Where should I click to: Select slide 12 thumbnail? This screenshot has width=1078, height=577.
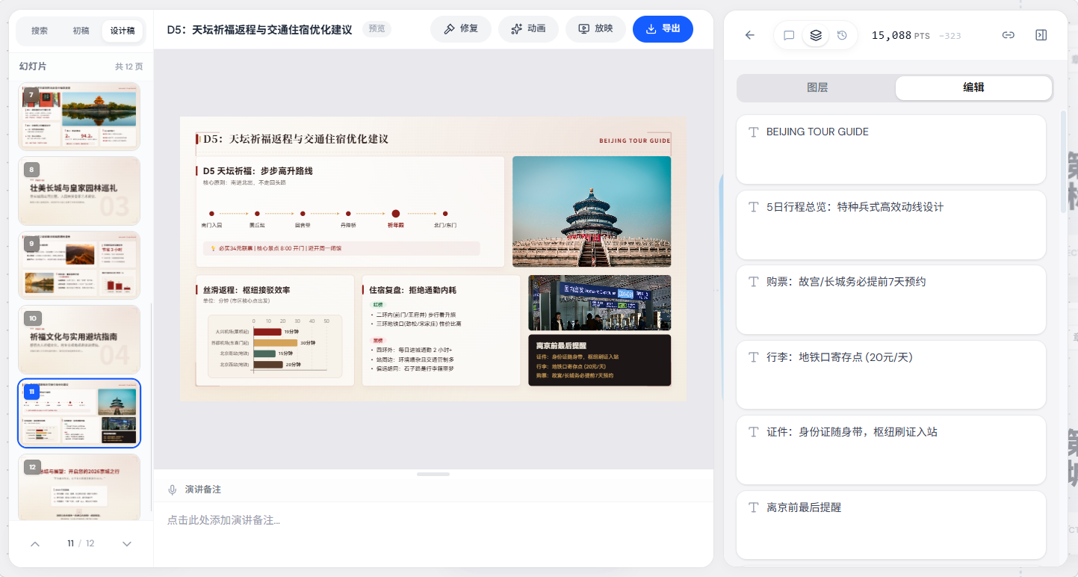pyautogui.click(x=79, y=487)
